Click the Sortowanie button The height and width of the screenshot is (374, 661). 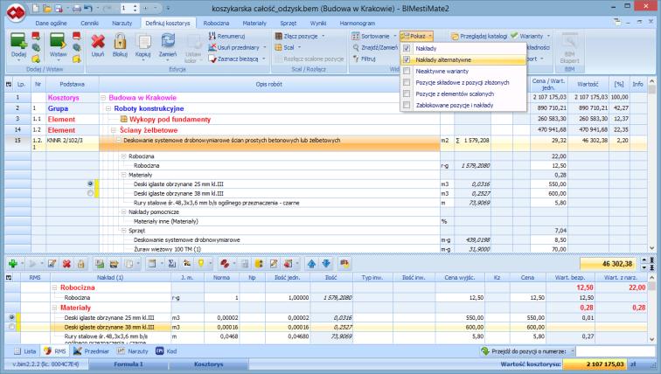(x=373, y=36)
